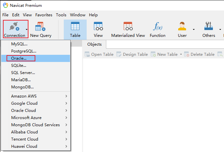Expand the Huawei Cloud submenu
This screenshot has width=224, height=152.
pyautogui.click(x=36, y=146)
